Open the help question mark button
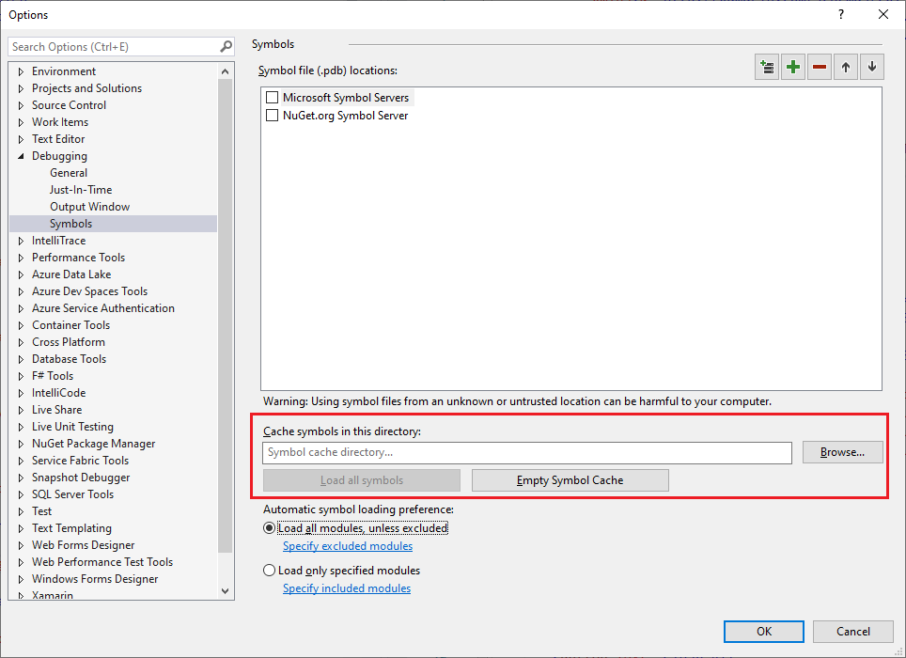 click(x=841, y=14)
